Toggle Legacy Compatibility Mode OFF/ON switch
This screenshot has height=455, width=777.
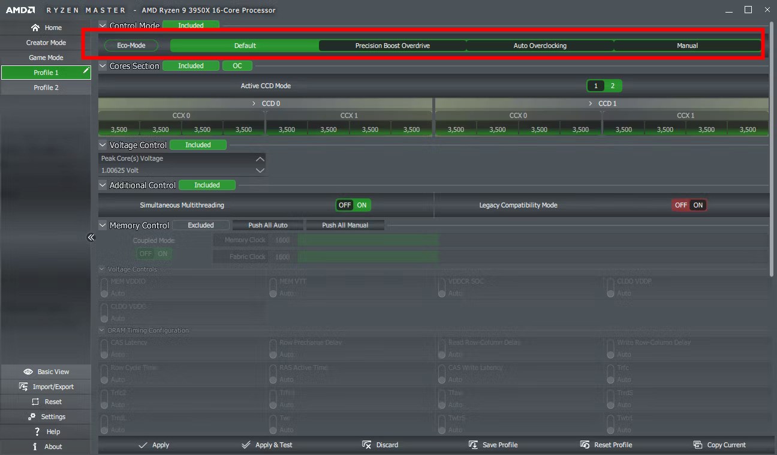click(689, 205)
